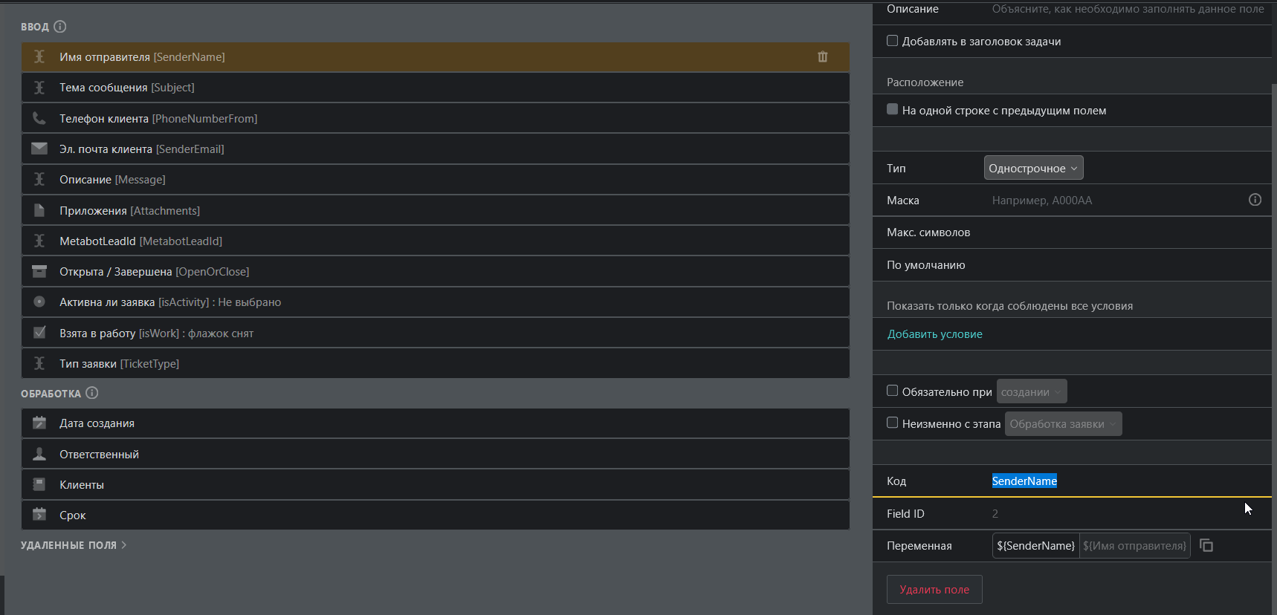Click contacts icon of Клиенты row
The height and width of the screenshot is (615, 1277).
[39, 484]
